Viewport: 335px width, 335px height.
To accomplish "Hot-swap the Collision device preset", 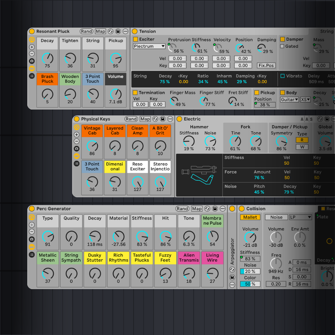I will tap(232, 269).
